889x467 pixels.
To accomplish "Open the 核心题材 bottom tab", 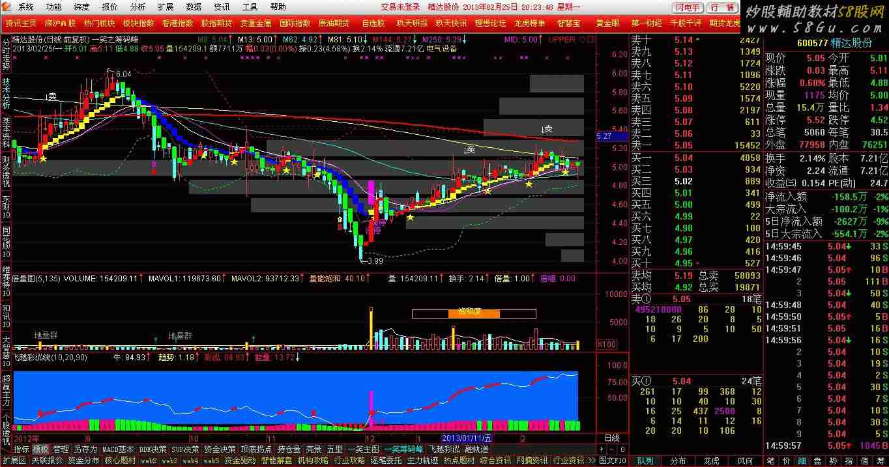I will coord(120,460).
